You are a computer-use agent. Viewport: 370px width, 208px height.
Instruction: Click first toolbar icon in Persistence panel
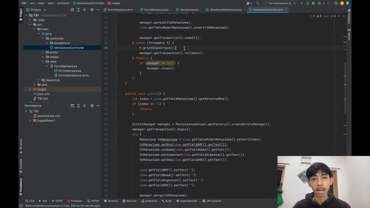[x=72, y=106]
